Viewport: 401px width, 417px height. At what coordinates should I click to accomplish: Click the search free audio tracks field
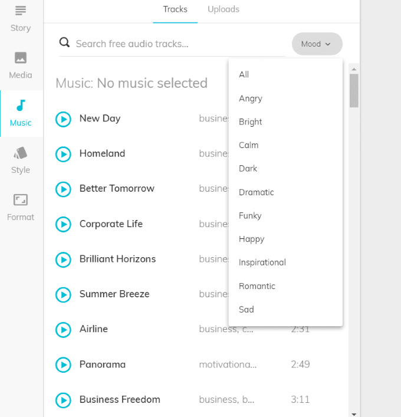[x=177, y=44]
